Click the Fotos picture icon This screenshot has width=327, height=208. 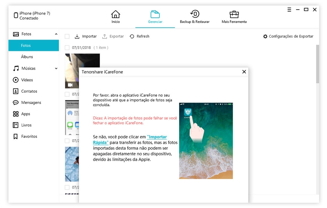(16, 34)
